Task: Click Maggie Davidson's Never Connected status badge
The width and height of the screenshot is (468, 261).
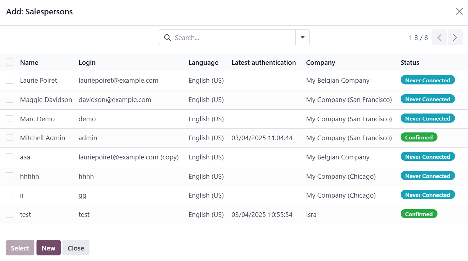Action: (427, 99)
